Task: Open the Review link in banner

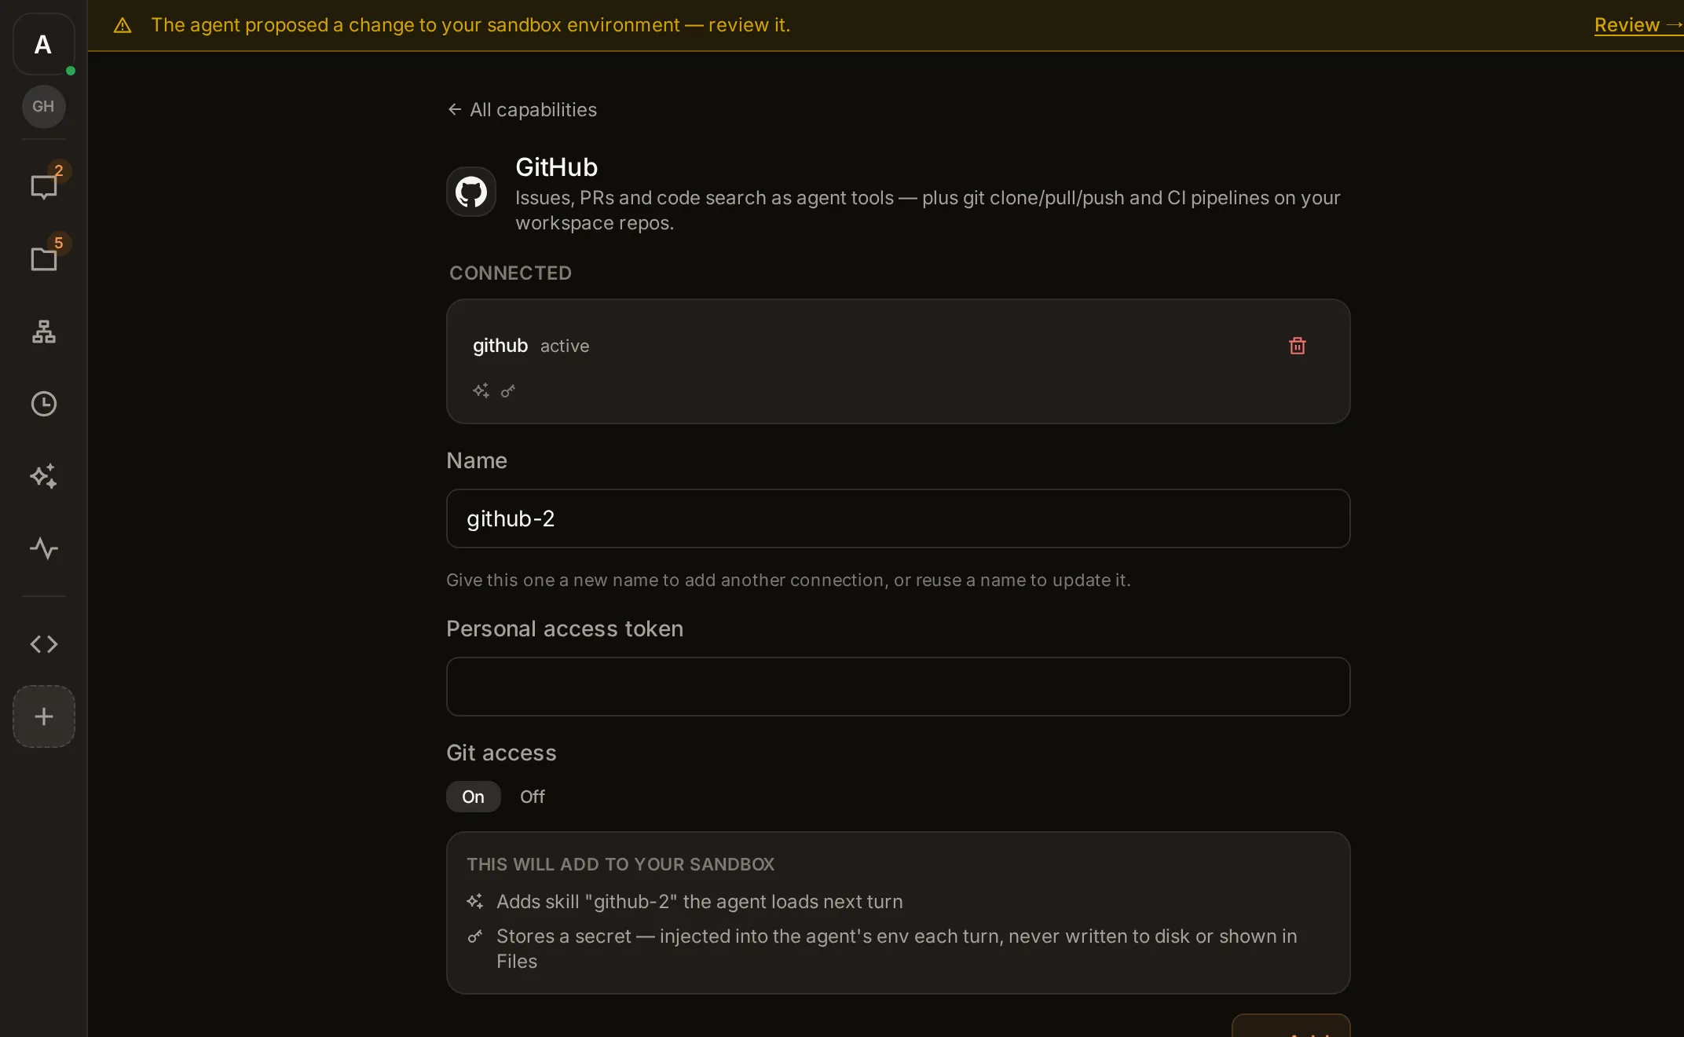Action: 1638,25
